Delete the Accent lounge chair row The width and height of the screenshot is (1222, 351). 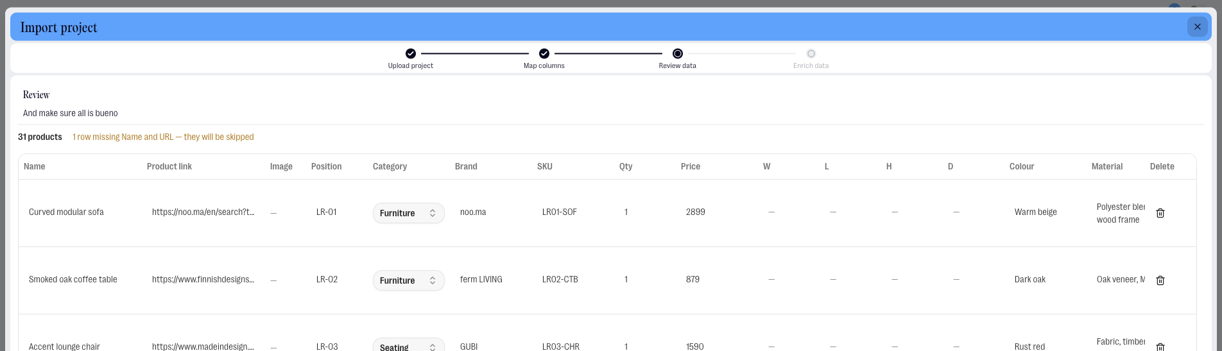tap(1160, 347)
